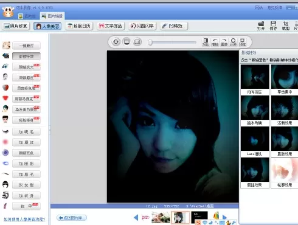Open the 照片修复 photo repair tab
Image resolution: width=298 pixels, height=225 pixels.
[16, 26]
